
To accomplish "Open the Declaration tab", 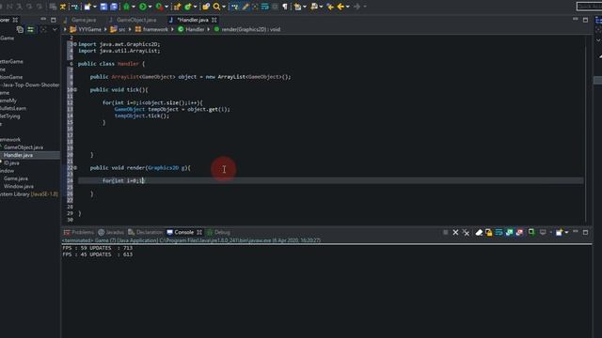I will [146, 232].
